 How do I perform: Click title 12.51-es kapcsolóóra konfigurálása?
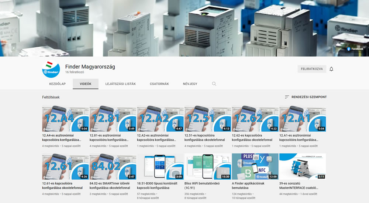click(x=205, y=138)
